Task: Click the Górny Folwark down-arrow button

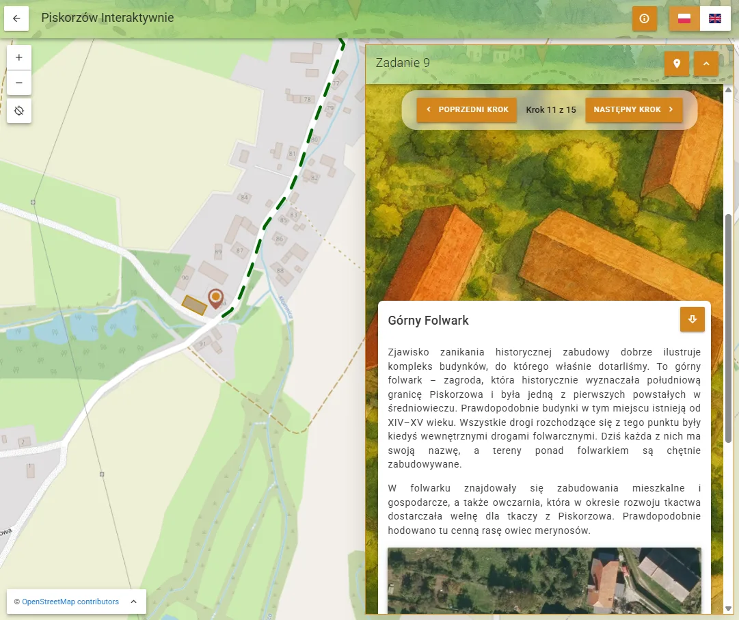Action: click(x=693, y=319)
